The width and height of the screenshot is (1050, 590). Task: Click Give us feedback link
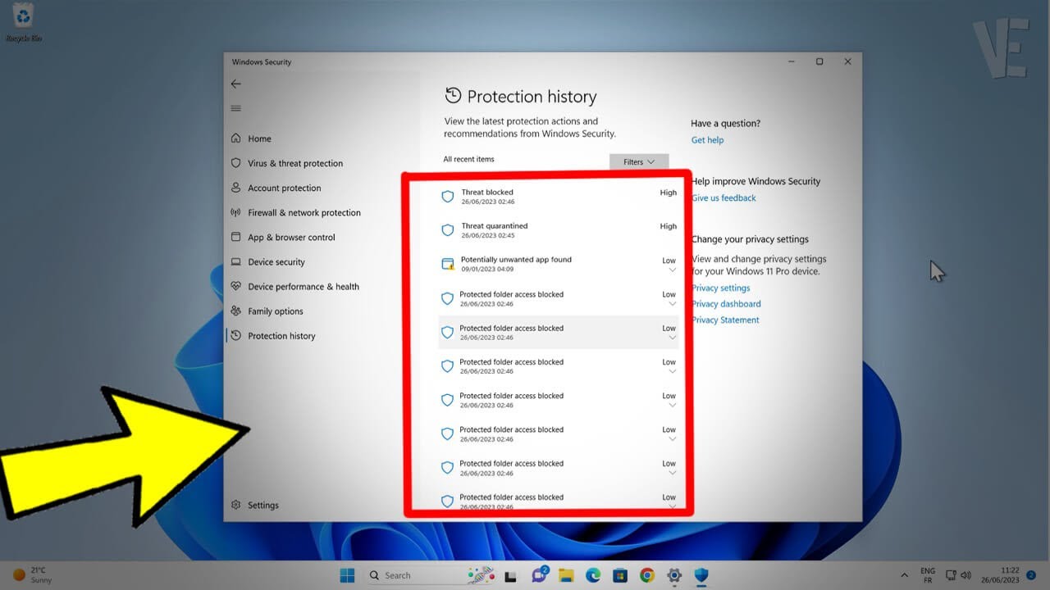point(724,197)
